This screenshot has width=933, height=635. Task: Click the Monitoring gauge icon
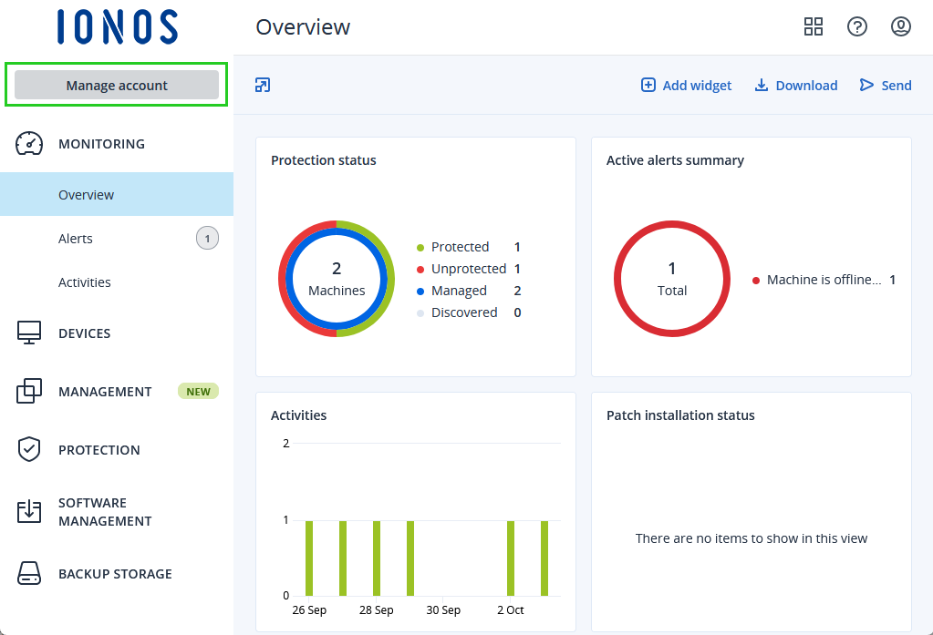coord(30,144)
